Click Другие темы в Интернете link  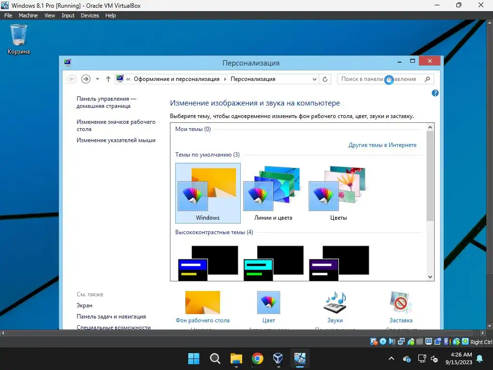pyautogui.click(x=382, y=145)
